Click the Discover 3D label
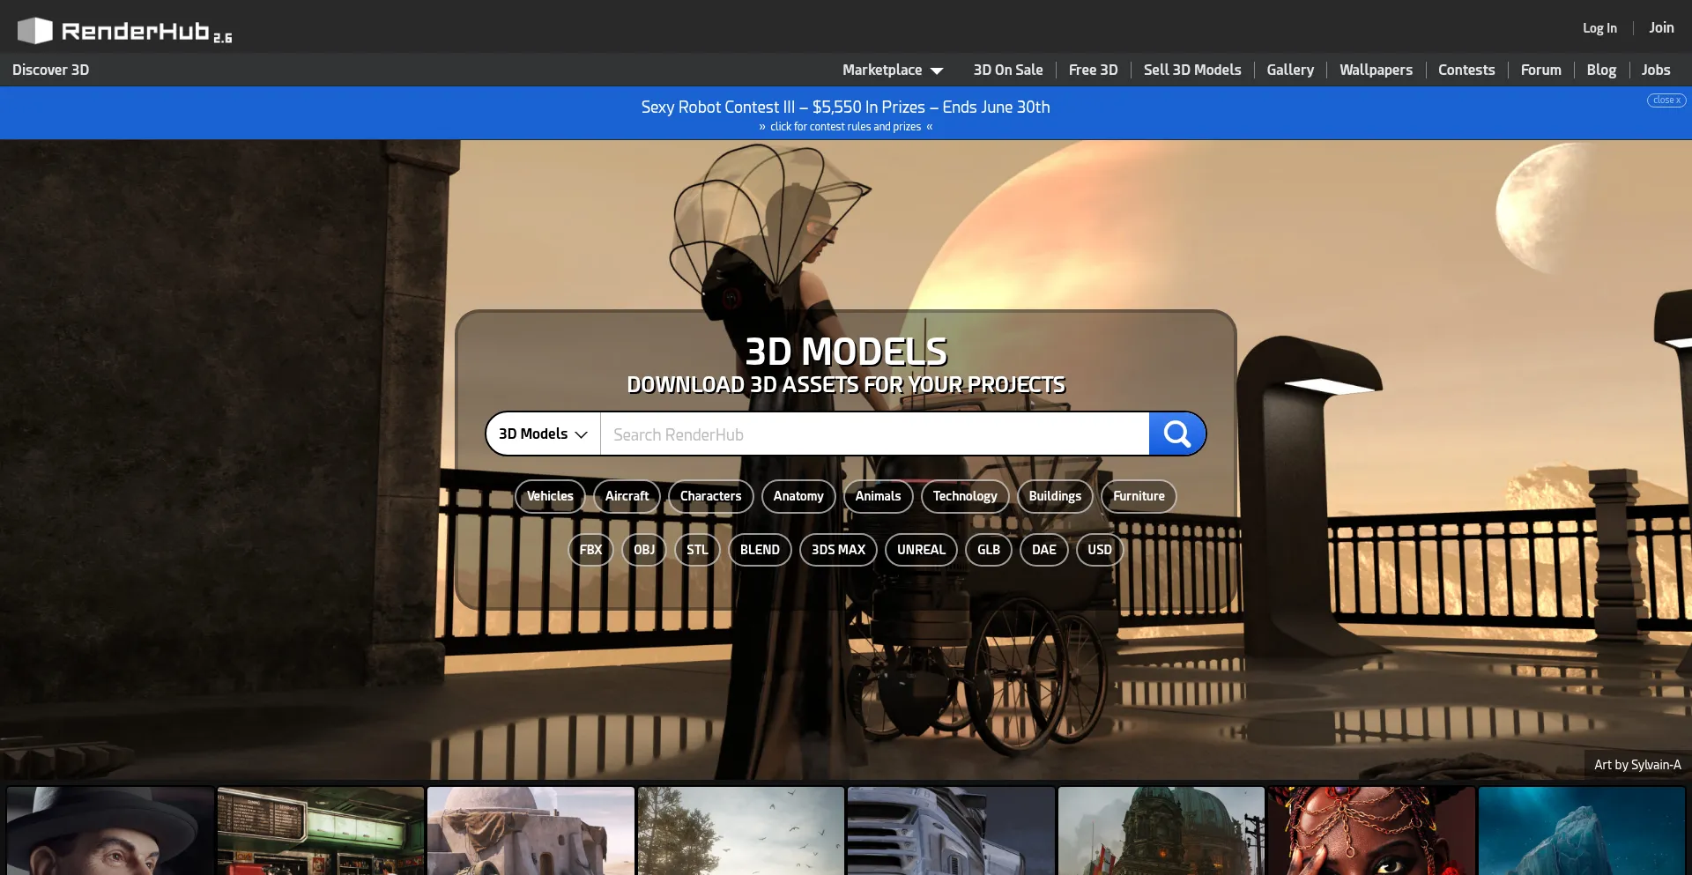The image size is (1692, 875). [50, 70]
